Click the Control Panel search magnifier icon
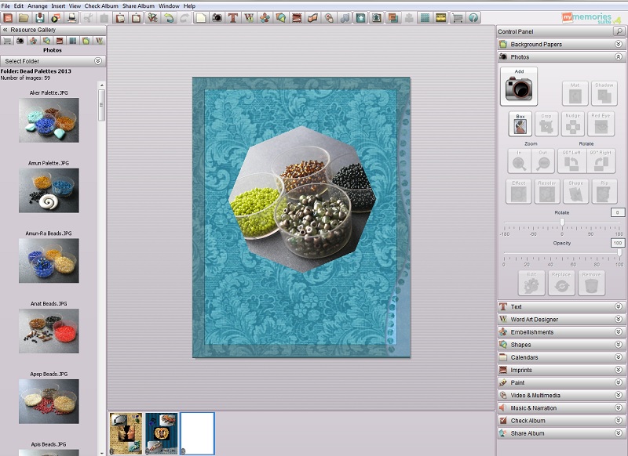This screenshot has height=456, width=628. (619, 31)
